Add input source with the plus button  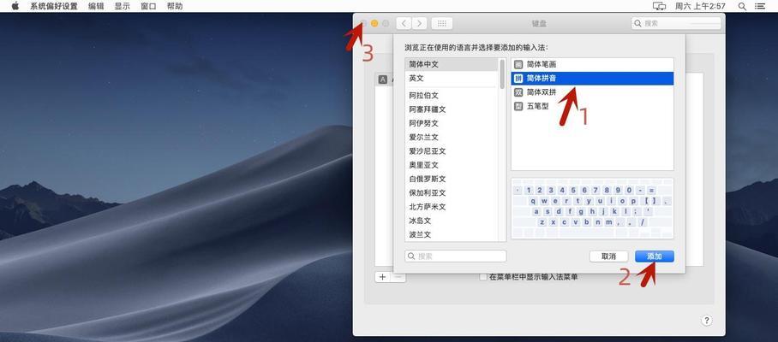[x=382, y=277]
